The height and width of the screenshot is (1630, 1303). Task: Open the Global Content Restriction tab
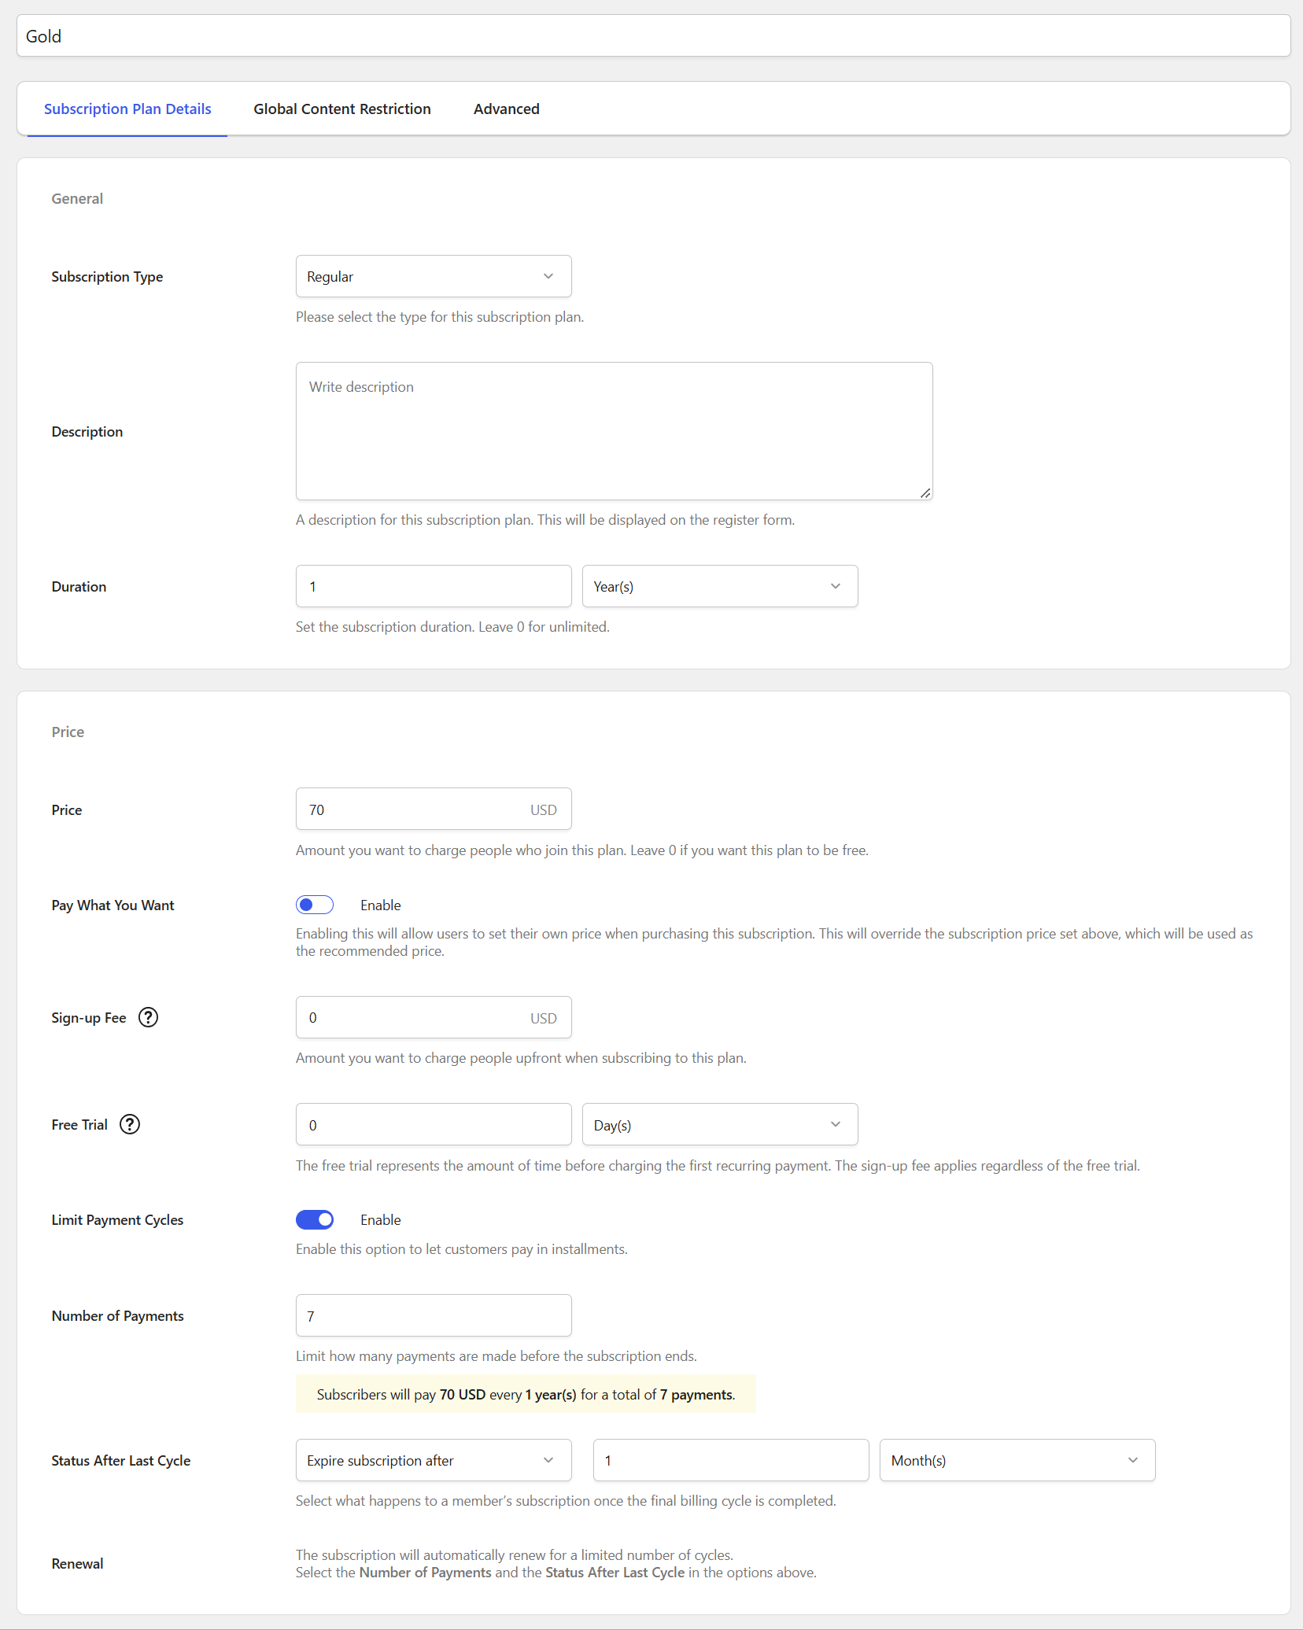point(342,109)
